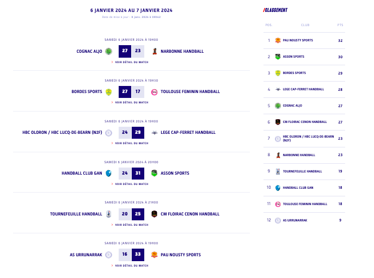Image resolution: width=374 pixels, height=278 pixels.
Task: Click the Tournefeuille Handball match logo
Action: 108,214
